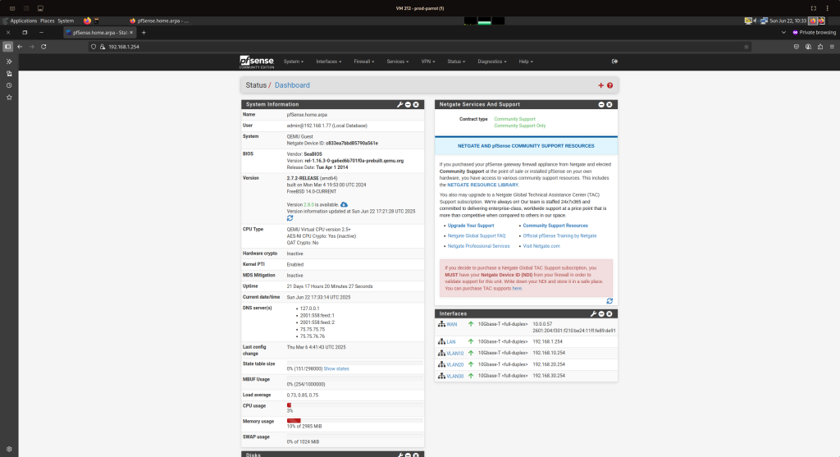This screenshot has height=457, width=840.
Task: Expand the Diagnostics menu dropdown
Action: tap(492, 62)
